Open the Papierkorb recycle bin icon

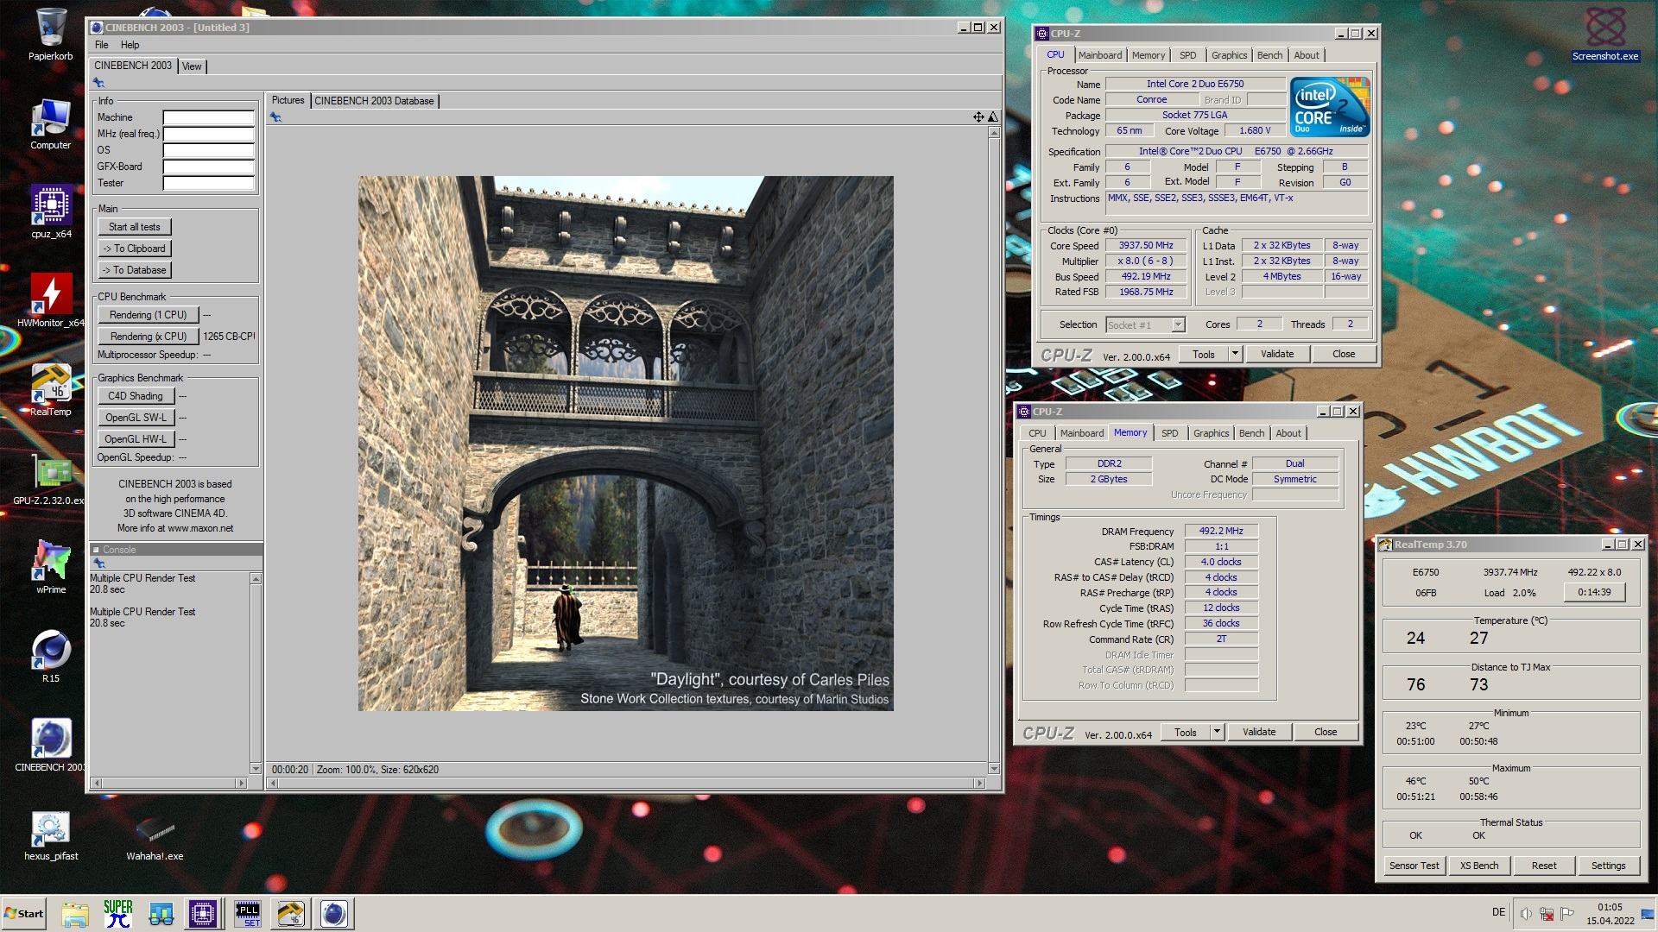click(x=50, y=35)
